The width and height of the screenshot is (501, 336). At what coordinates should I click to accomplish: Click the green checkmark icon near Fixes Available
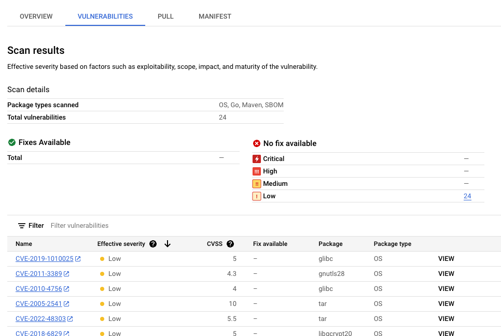(x=11, y=142)
